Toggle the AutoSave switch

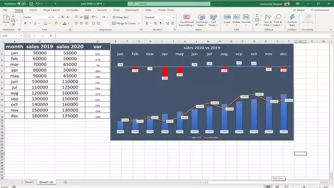coord(21,4)
